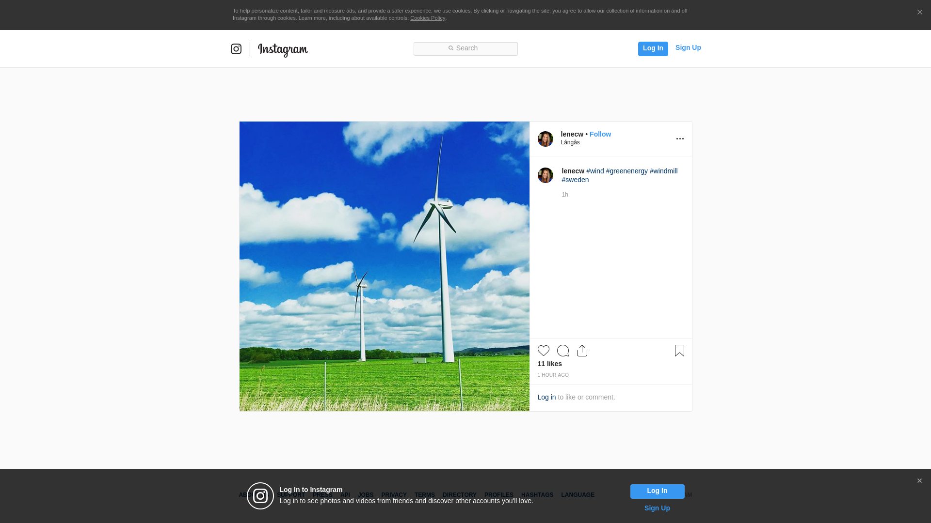Click the Instagram wordmark logo

point(283,49)
